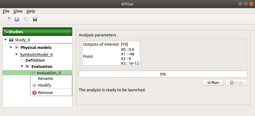This screenshot has width=255, height=116.
Task: Collapse the Physical models tree node
Action: [x=11, y=48]
